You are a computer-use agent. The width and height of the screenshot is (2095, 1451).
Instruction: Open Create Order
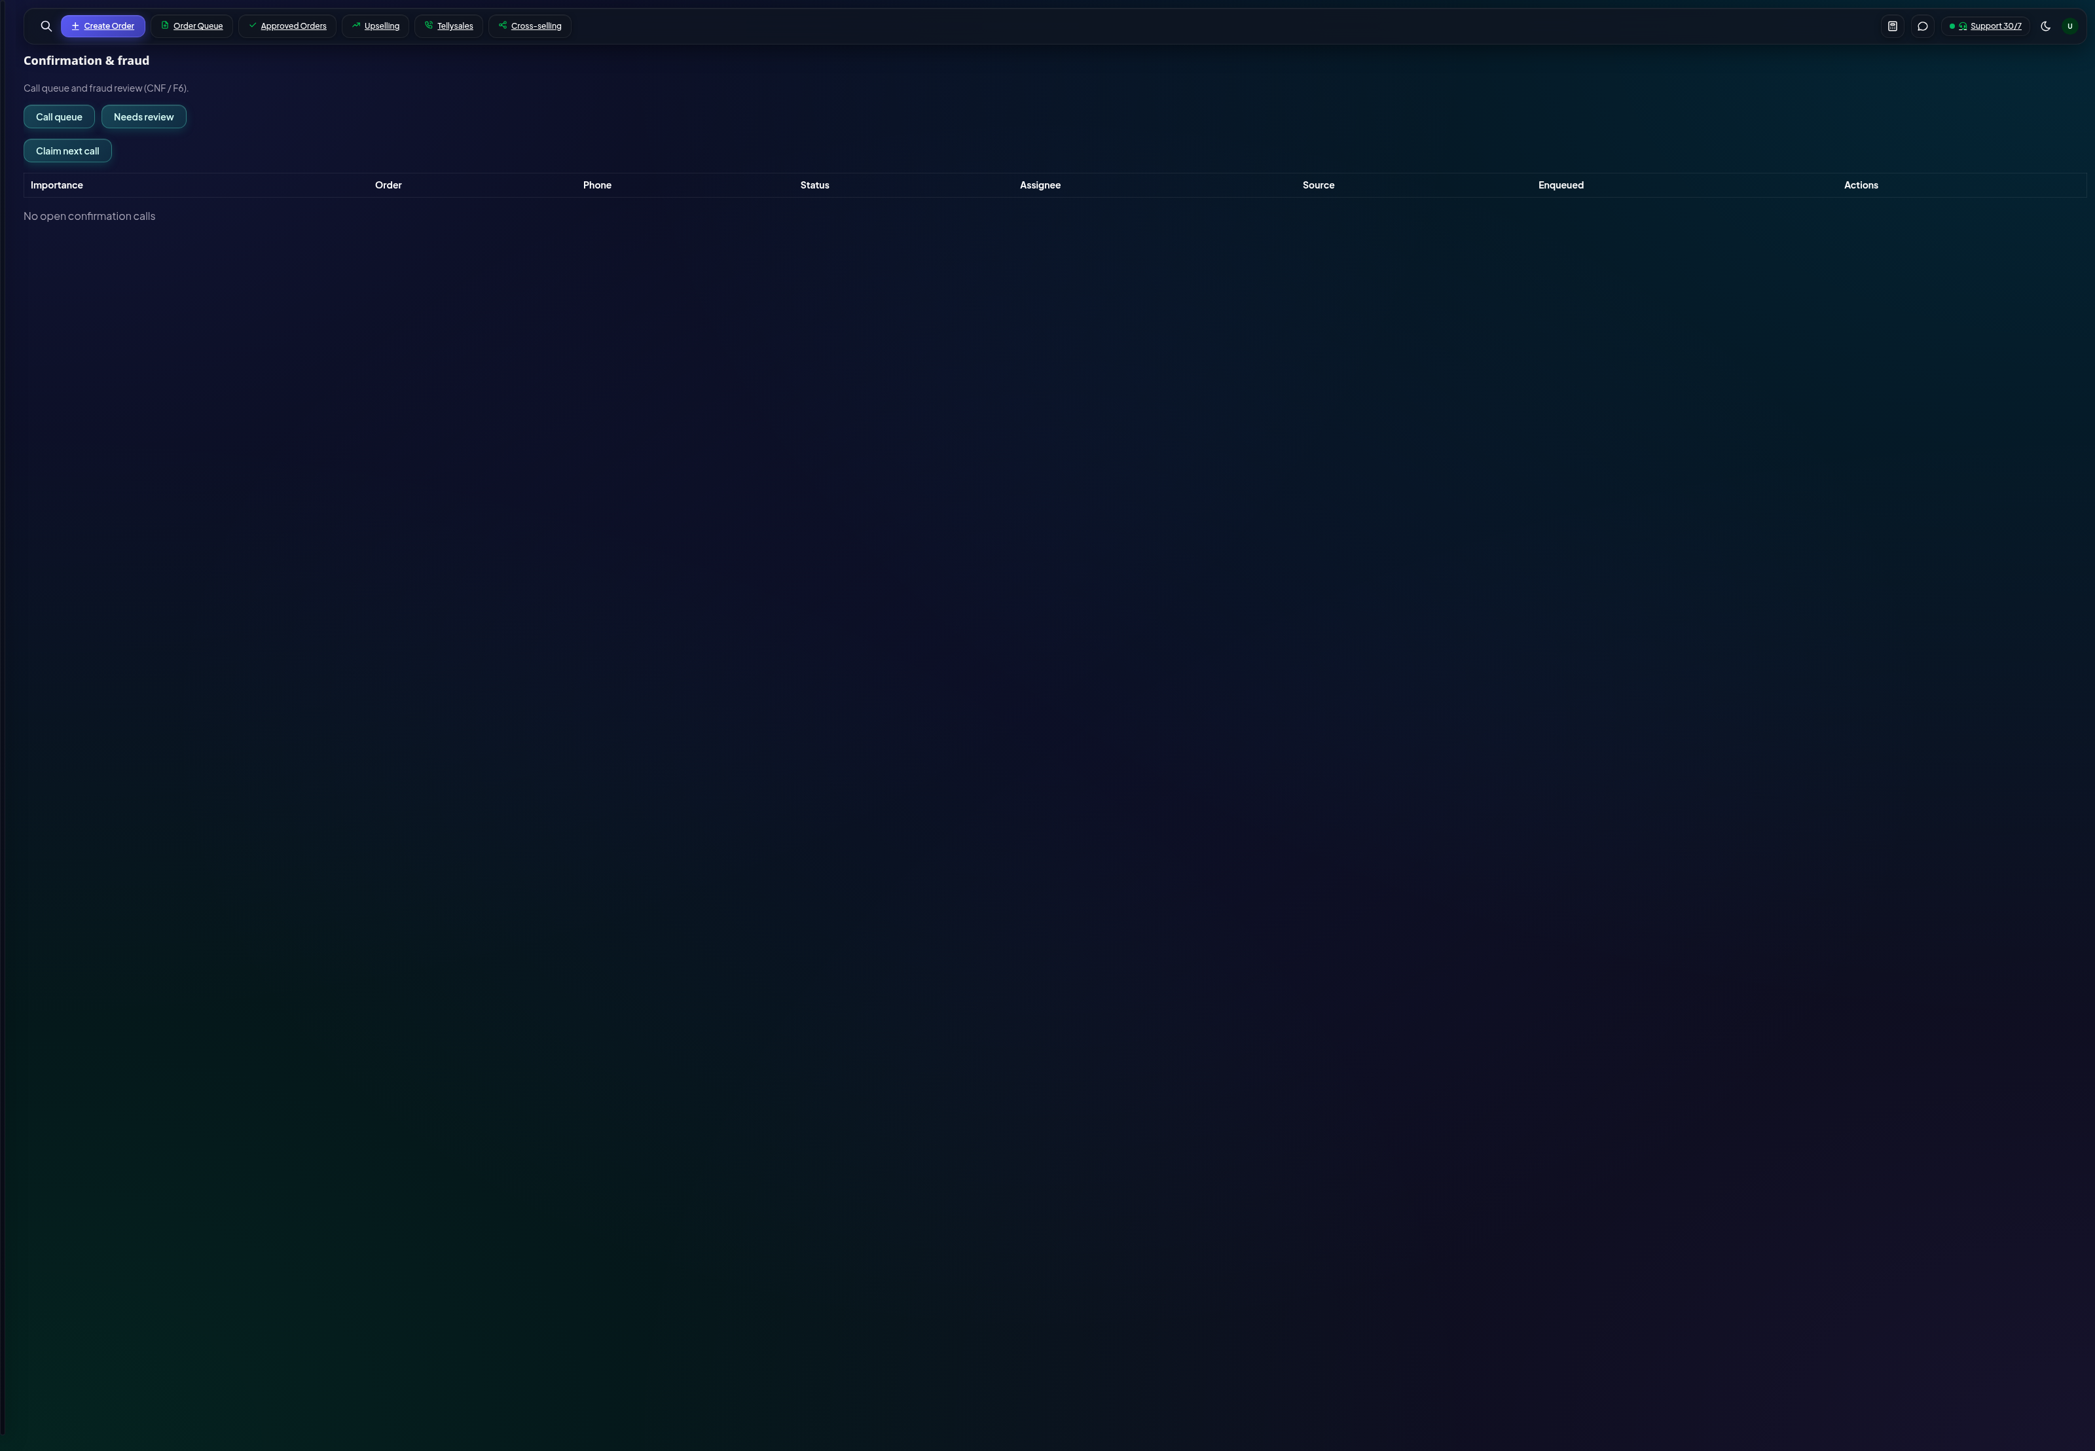pos(103,26)
